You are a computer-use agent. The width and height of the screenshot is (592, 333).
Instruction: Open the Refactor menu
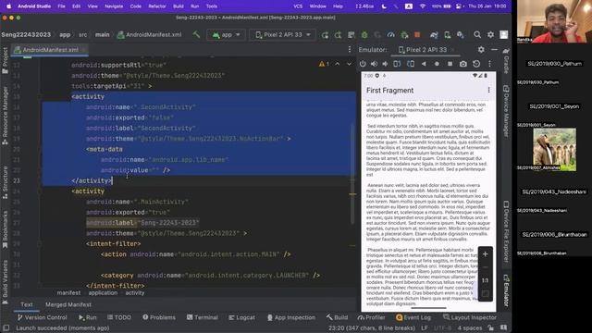pos(157,6)
